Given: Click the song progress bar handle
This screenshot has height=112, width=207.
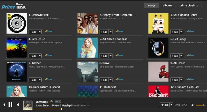Looking at the screenshot, I should pyautogui.click(x=62, y=109).
